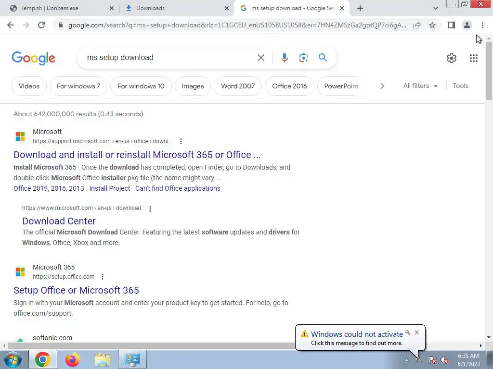Screen dimensions: 493x369
Task: View site information padlock icon
Action: [x=61, y=25]
